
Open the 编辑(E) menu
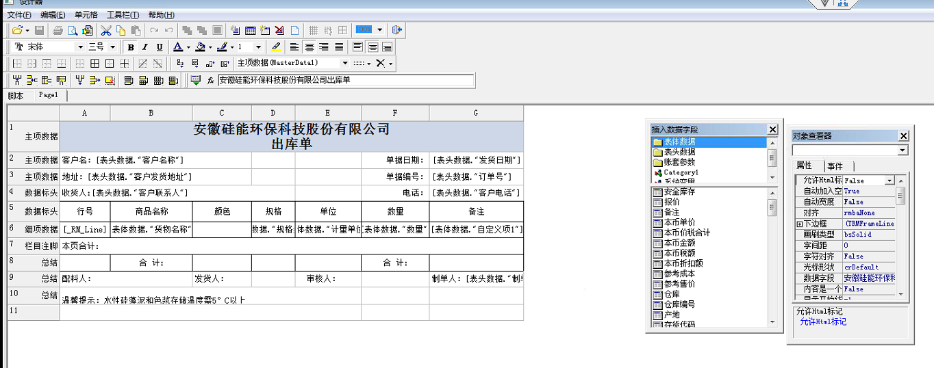tap(53, 15)
